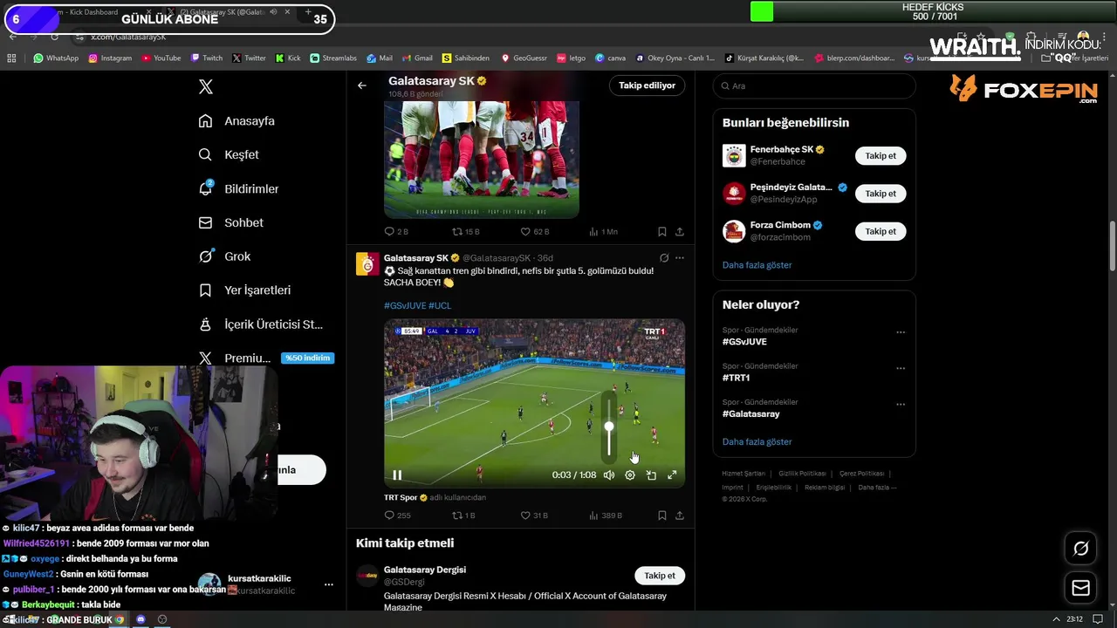Focus the Ara search field
The image size is (1117, 628).
tap(814, 85)
